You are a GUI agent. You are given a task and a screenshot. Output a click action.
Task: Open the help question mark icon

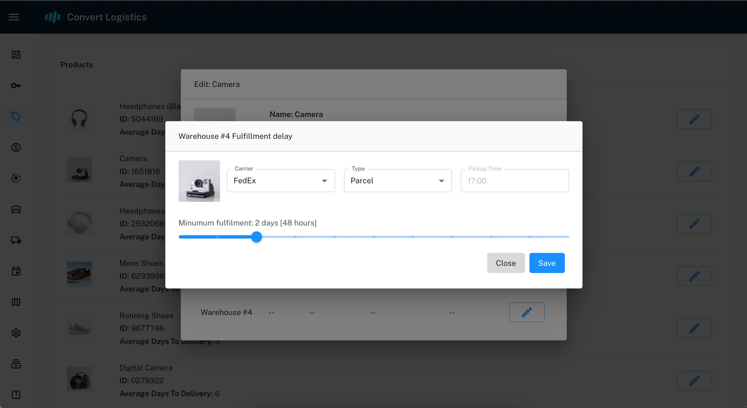point(16,395)
